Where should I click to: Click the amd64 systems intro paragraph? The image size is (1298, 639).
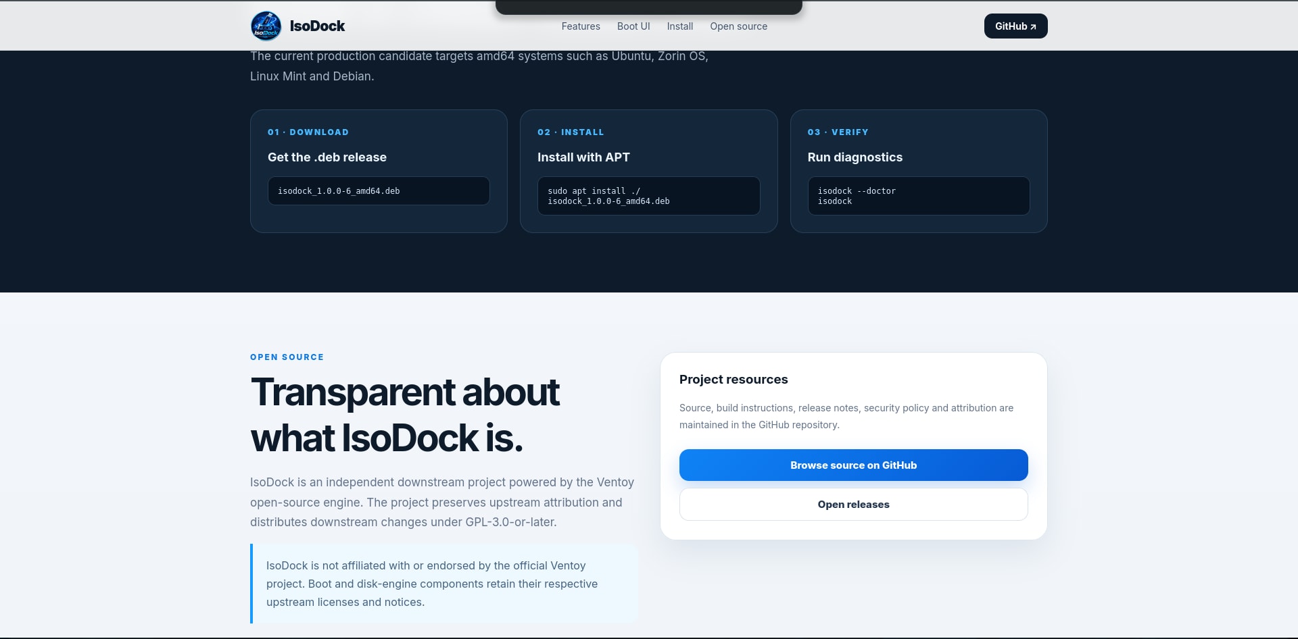tap(479, 66)
